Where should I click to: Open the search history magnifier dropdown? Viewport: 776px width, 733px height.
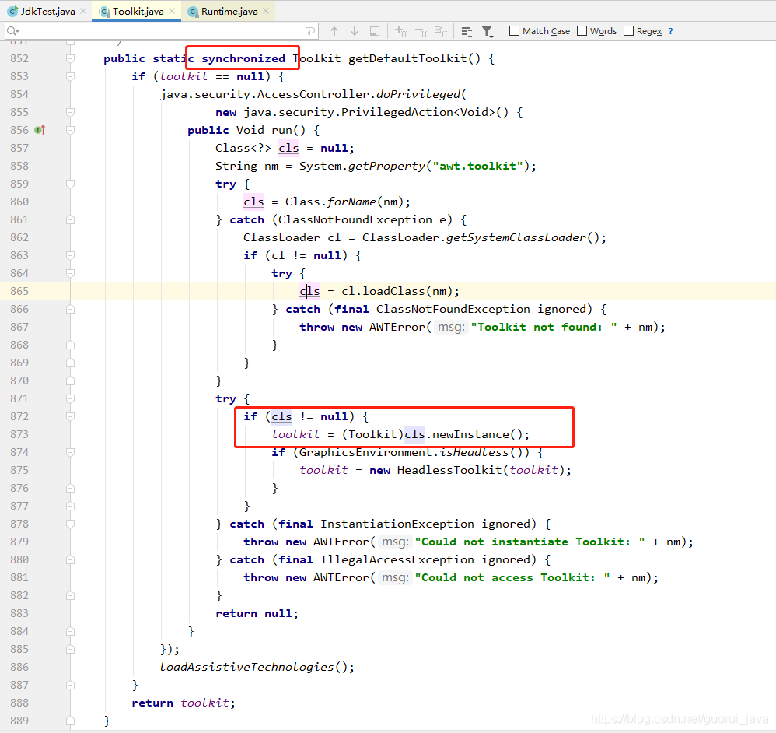coord(13,31)
